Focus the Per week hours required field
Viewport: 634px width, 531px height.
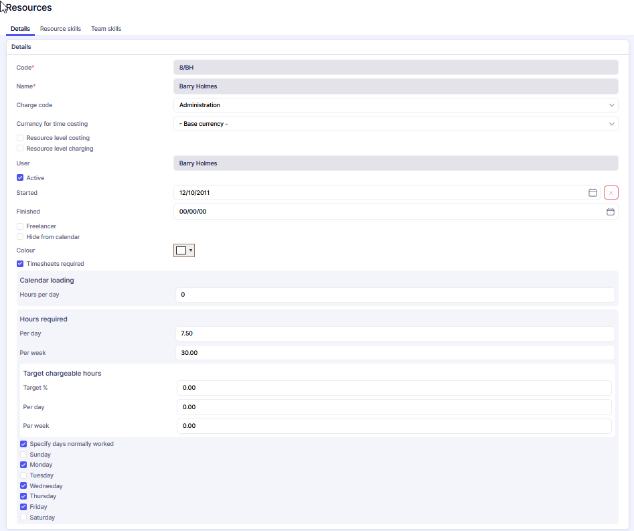click(395, 353)
